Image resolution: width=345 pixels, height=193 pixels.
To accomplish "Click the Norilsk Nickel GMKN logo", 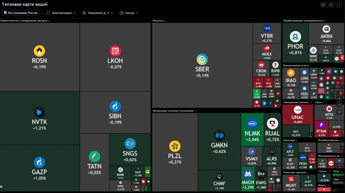I will pos(219,135).
